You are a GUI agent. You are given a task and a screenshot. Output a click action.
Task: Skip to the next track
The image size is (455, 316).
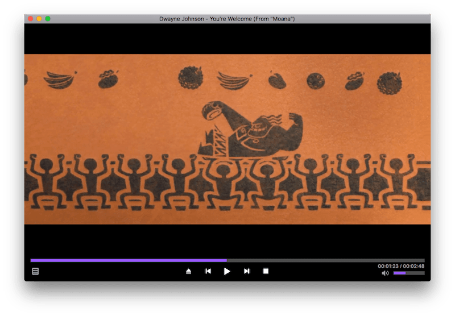(247, 271)
